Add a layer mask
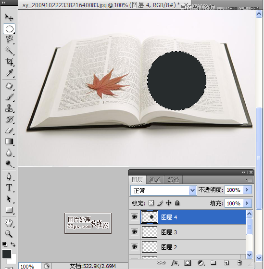 pyautogui.click(x=188, y=263)
